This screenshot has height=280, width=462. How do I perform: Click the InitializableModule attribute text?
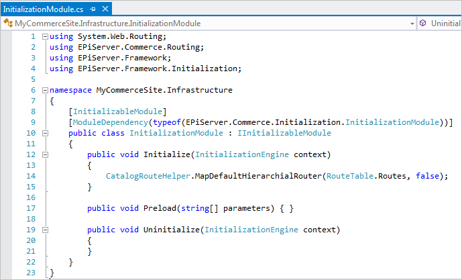point(117,111)
